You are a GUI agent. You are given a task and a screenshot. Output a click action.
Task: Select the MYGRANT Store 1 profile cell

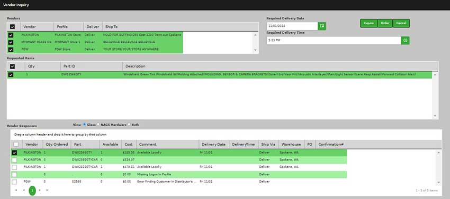click(x=67, y=42)
